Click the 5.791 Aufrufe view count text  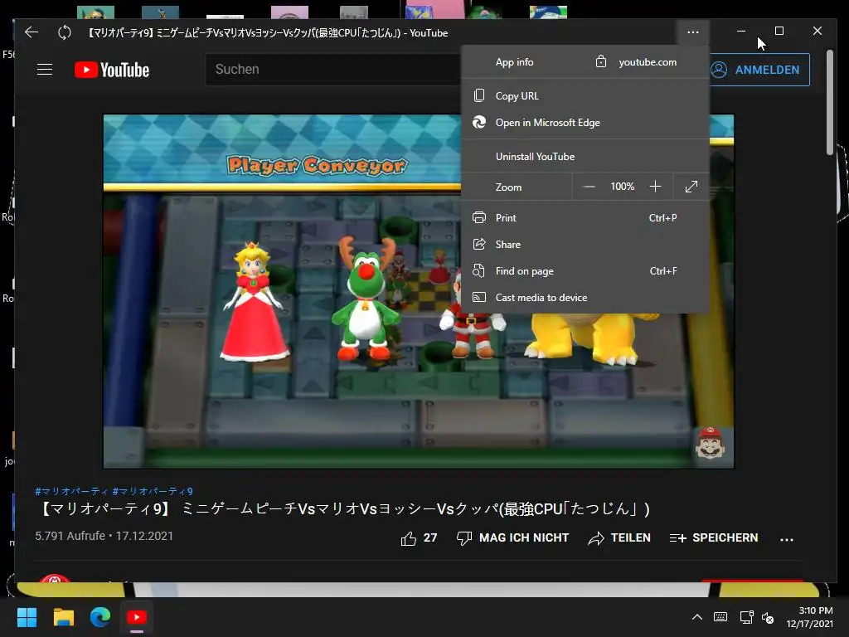coord(70,536)
